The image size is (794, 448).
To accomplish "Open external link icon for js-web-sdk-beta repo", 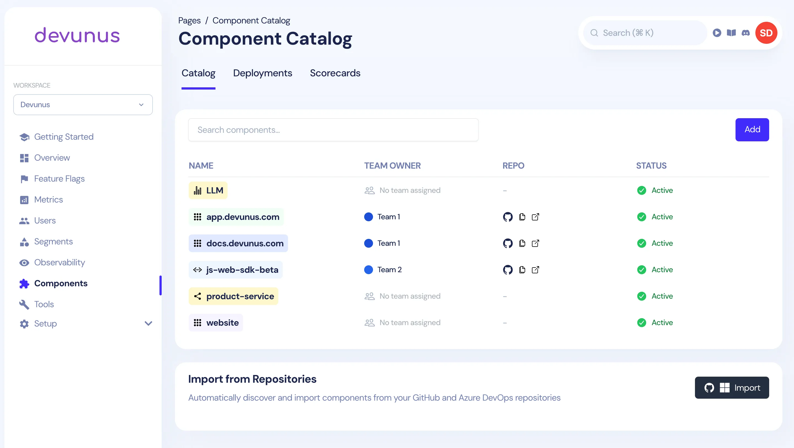I will (x=535, y=270).
